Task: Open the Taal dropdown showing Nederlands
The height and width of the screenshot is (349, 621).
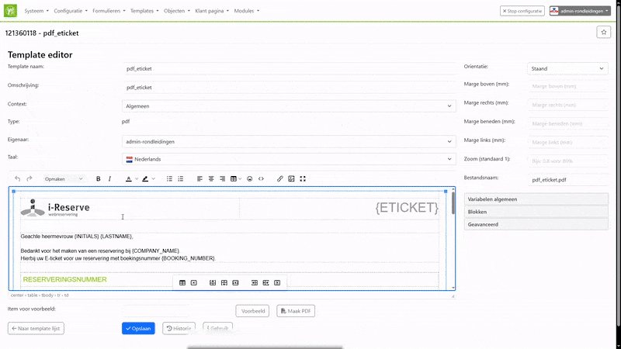Action: point(289,159)
